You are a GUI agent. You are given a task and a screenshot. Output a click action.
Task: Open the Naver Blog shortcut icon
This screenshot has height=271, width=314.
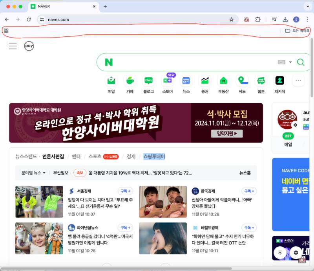click(x=148, y=81)
